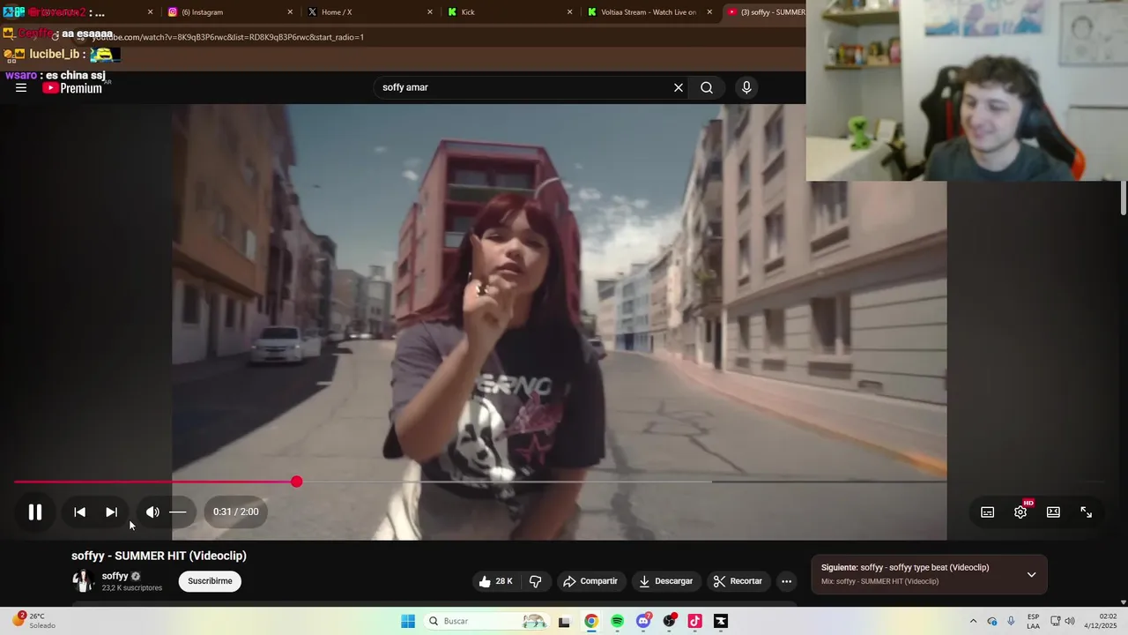Close the Home / X tab
This screenshot has width=1128, height=635.
click(430, 12)
